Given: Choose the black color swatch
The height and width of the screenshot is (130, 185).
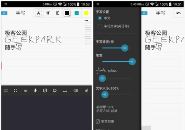Looking at the screenshot, I should point(67,13).
